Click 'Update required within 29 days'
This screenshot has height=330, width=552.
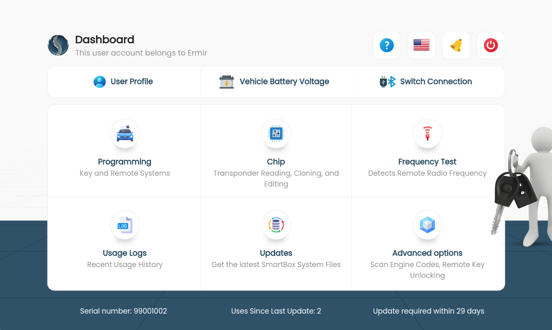pyautogui.click(x=429, y=311)
